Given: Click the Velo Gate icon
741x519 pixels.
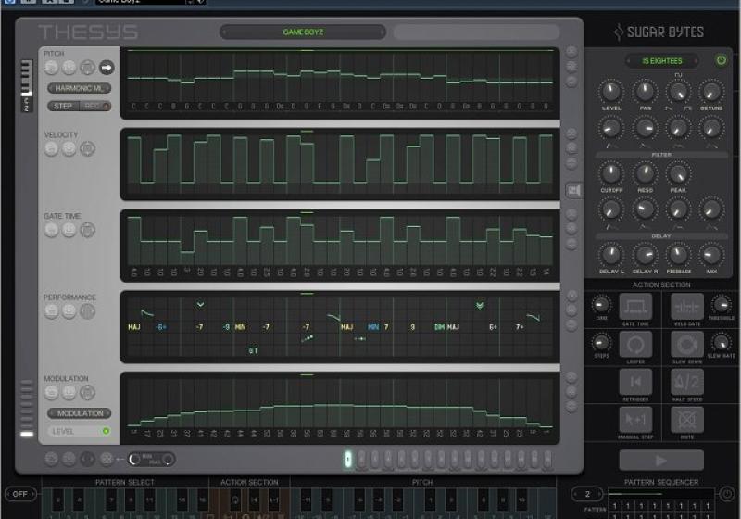Looking at the screenshot, I should [x=686, y=306].
